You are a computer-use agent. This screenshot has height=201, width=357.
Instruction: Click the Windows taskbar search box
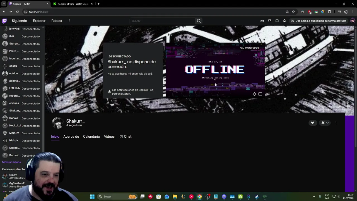pos(117,197)
